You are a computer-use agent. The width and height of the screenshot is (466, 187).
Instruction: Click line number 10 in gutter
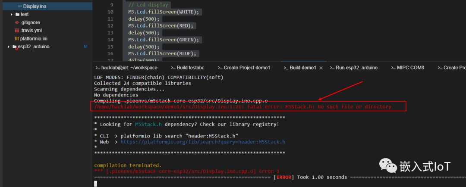click(x=110, y=12)
